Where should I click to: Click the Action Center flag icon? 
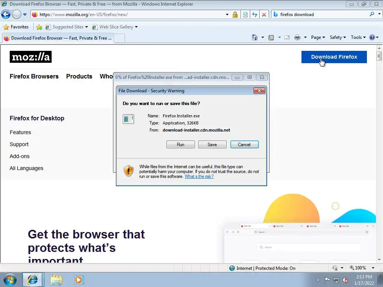(327, 280)
